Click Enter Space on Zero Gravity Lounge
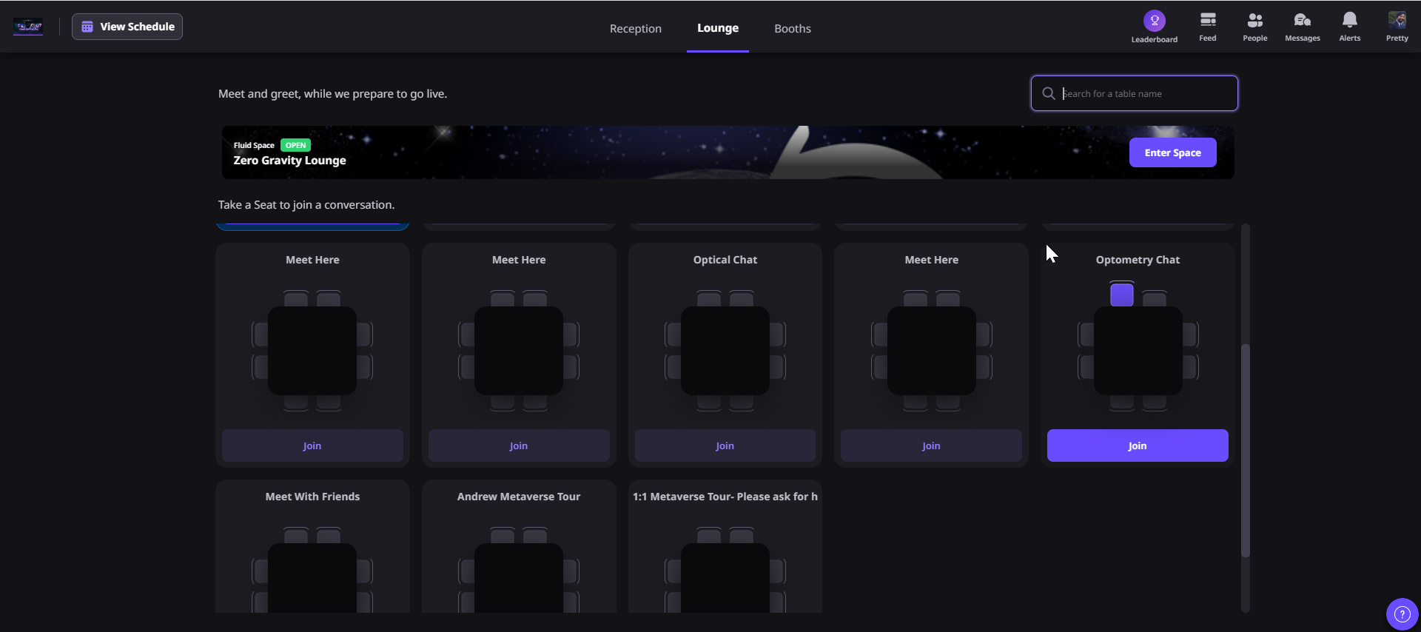The width and height of the screenshot is (1421, 632). pyautogui.click(x=1172, y=152)
